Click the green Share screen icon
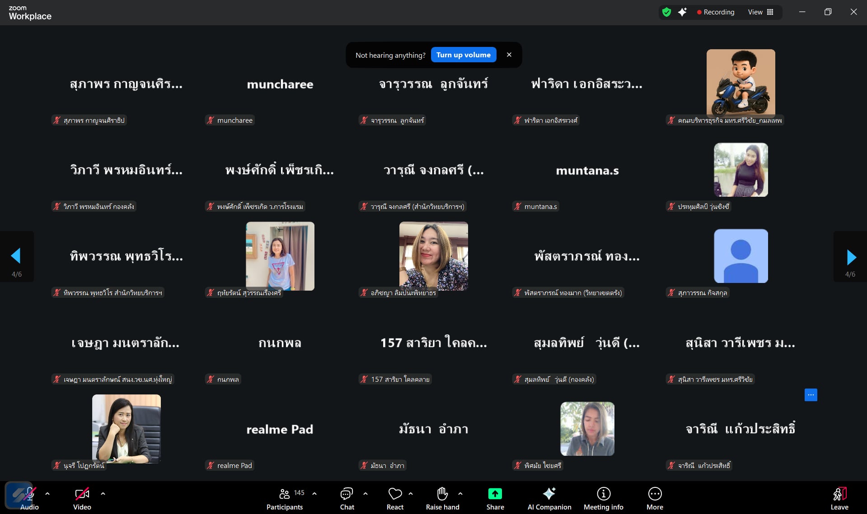 pyautogui.click(x=495, y=494)
